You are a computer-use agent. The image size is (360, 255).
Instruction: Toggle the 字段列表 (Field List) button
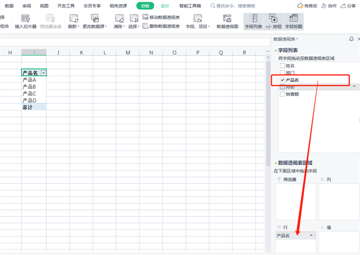(x=253, y=22)
